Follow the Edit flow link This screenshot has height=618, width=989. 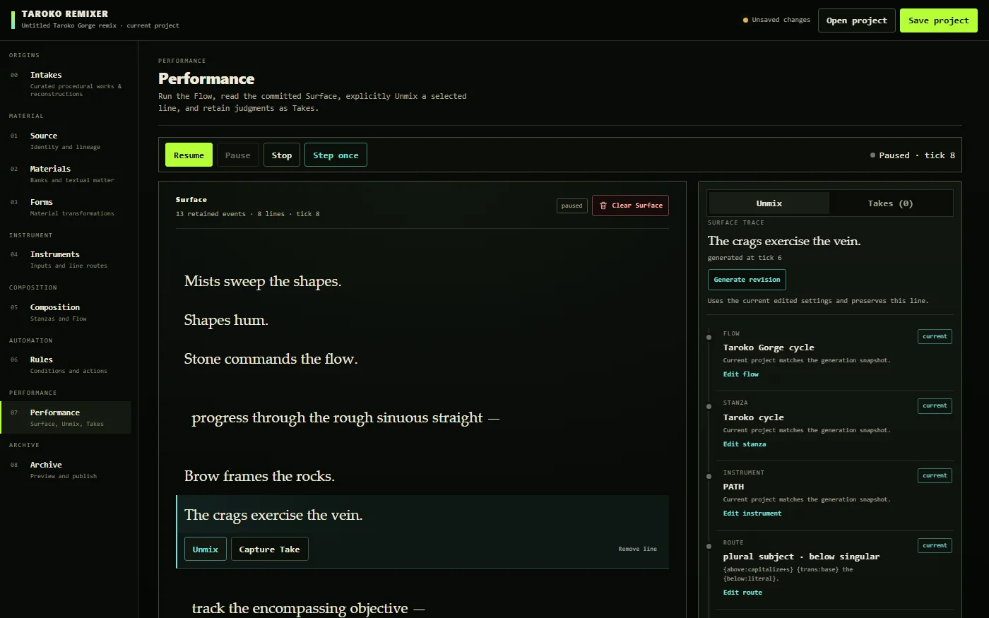740,374
